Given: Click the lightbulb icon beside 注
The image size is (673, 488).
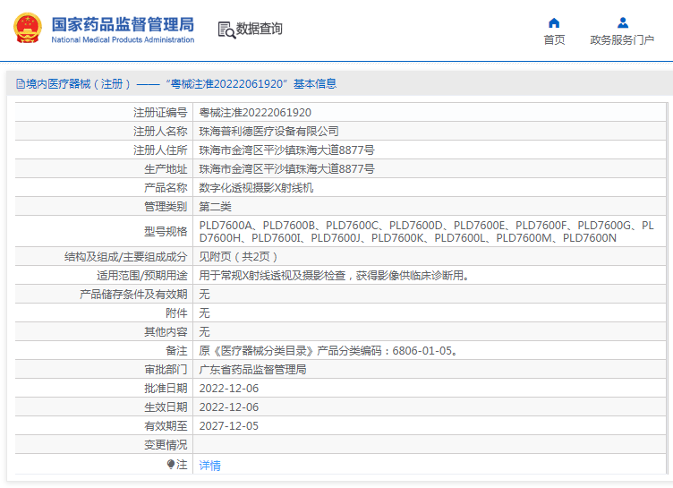Looking at the screenshot, I should 171,465.
